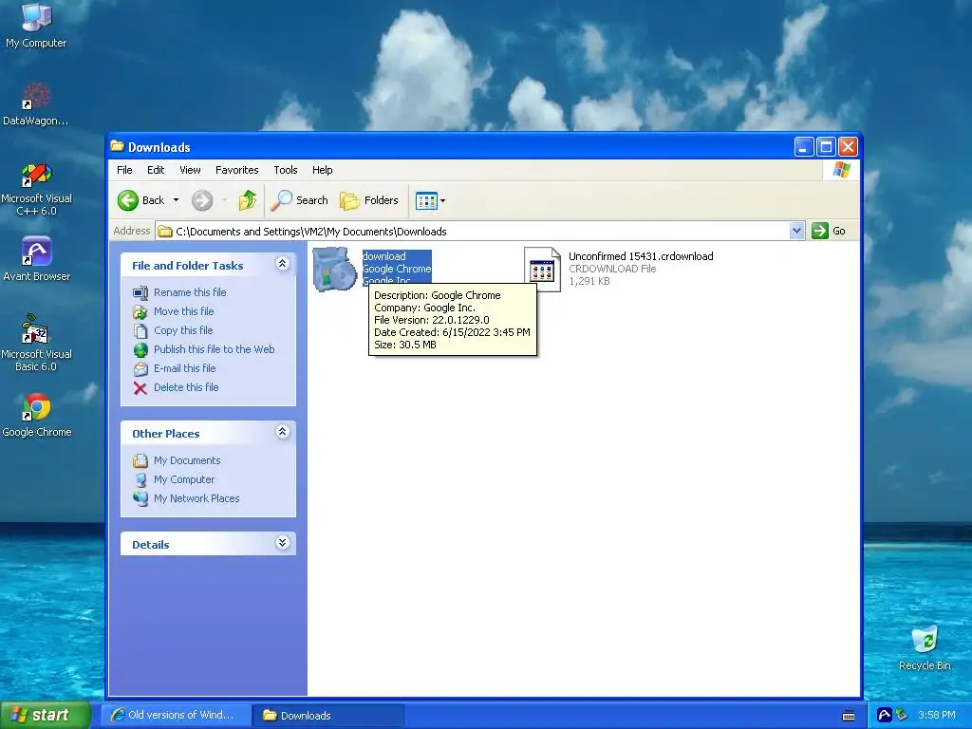This screenshot has height=729, width=972.
Task: Click the taskbar keyboard icon
Action: (849, 716)
